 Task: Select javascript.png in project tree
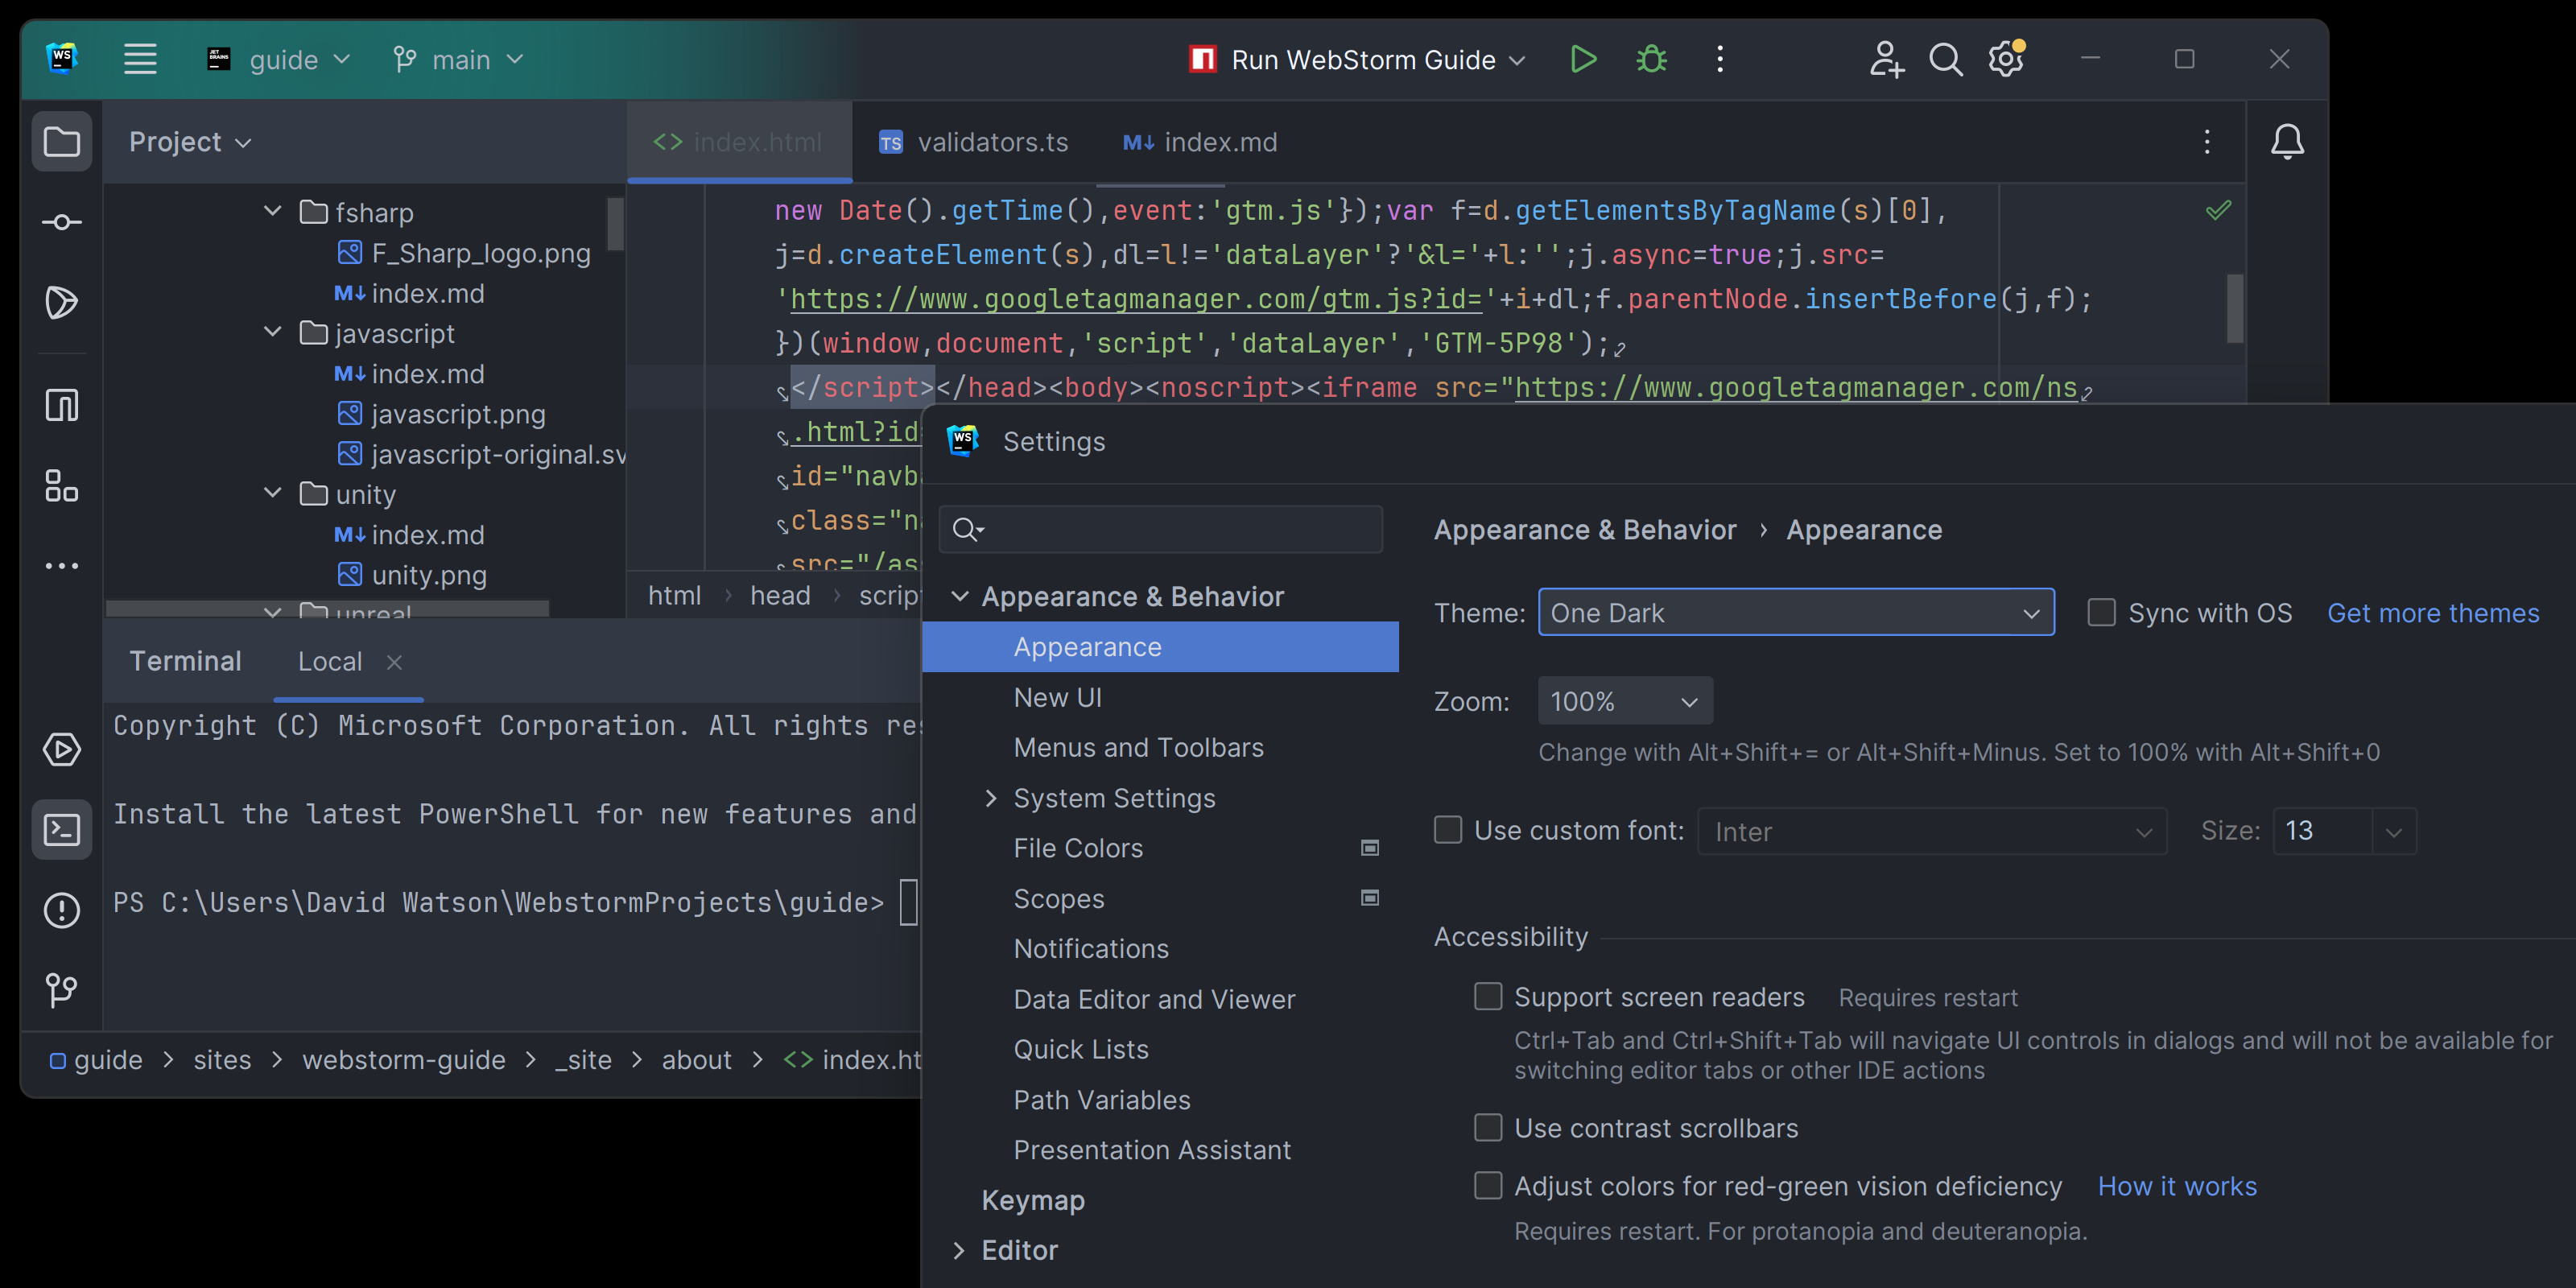pos(442,414)
